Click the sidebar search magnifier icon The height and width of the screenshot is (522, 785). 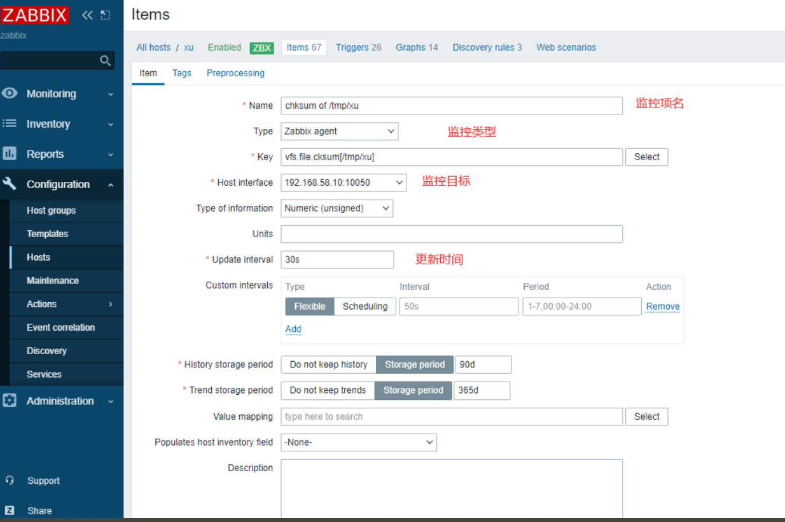click(x=106, y=60)
